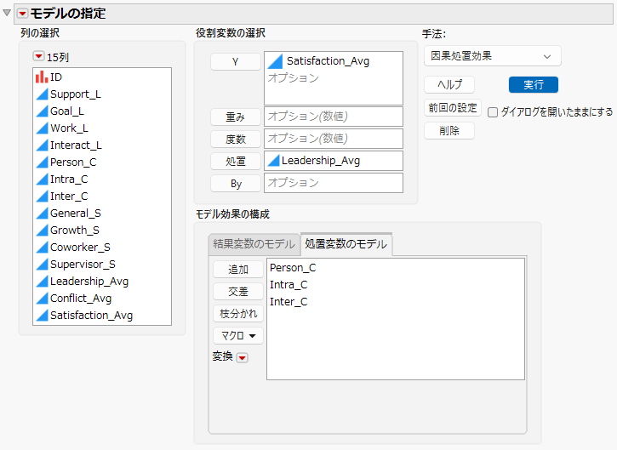This screenshot has height=450, width=617.
Task: Select Satisfaction_Avg in the column selection list
Action: point(92,316)
